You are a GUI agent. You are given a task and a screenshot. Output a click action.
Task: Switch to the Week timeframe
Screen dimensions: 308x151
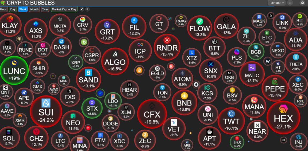click(x=23, y=9)
